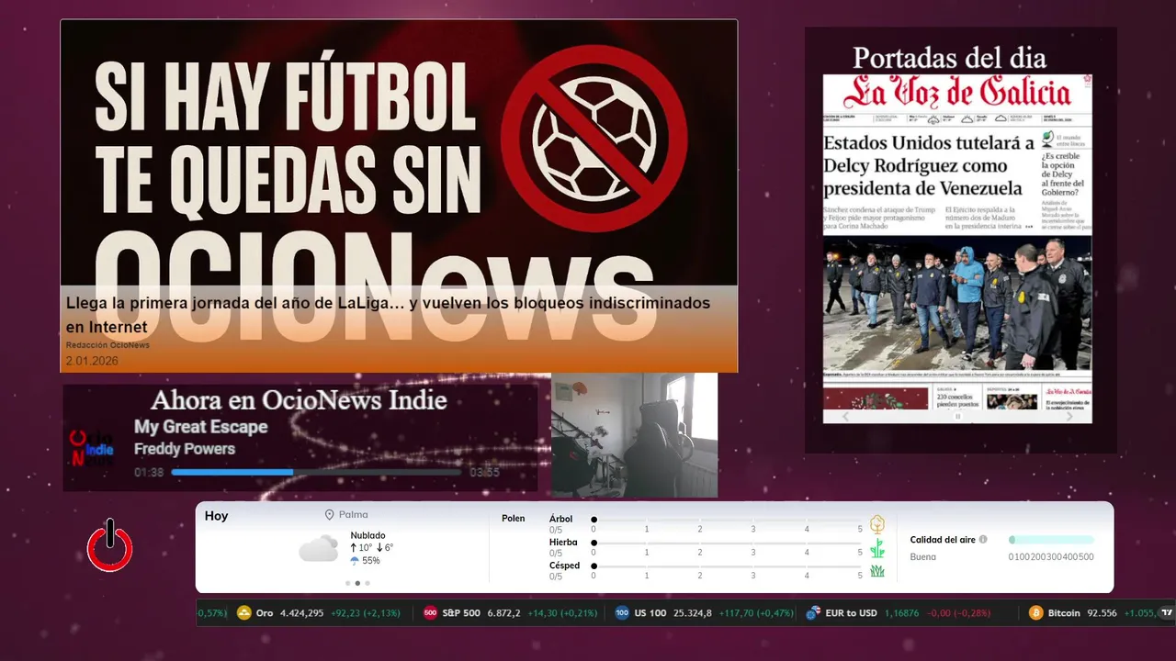Click the S&P 500 value '6.872,2'
Image resolution: width=1176 pixels, height=661 pixels.
(503, 613)
